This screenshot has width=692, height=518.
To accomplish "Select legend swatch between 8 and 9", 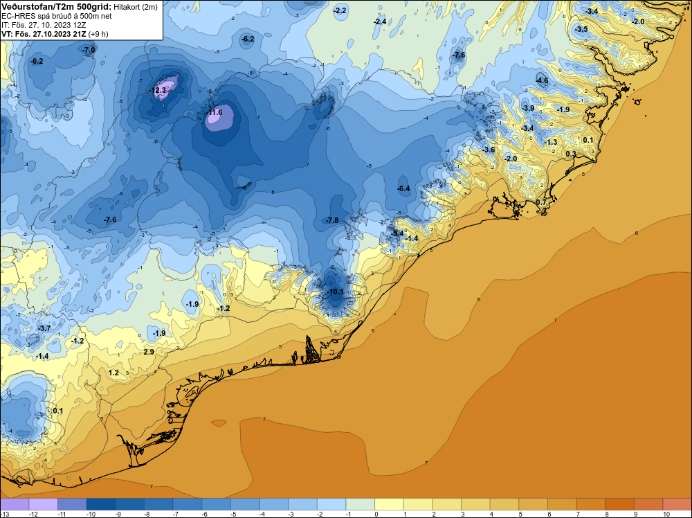I will pyautogui.click(x=619, y=504).
